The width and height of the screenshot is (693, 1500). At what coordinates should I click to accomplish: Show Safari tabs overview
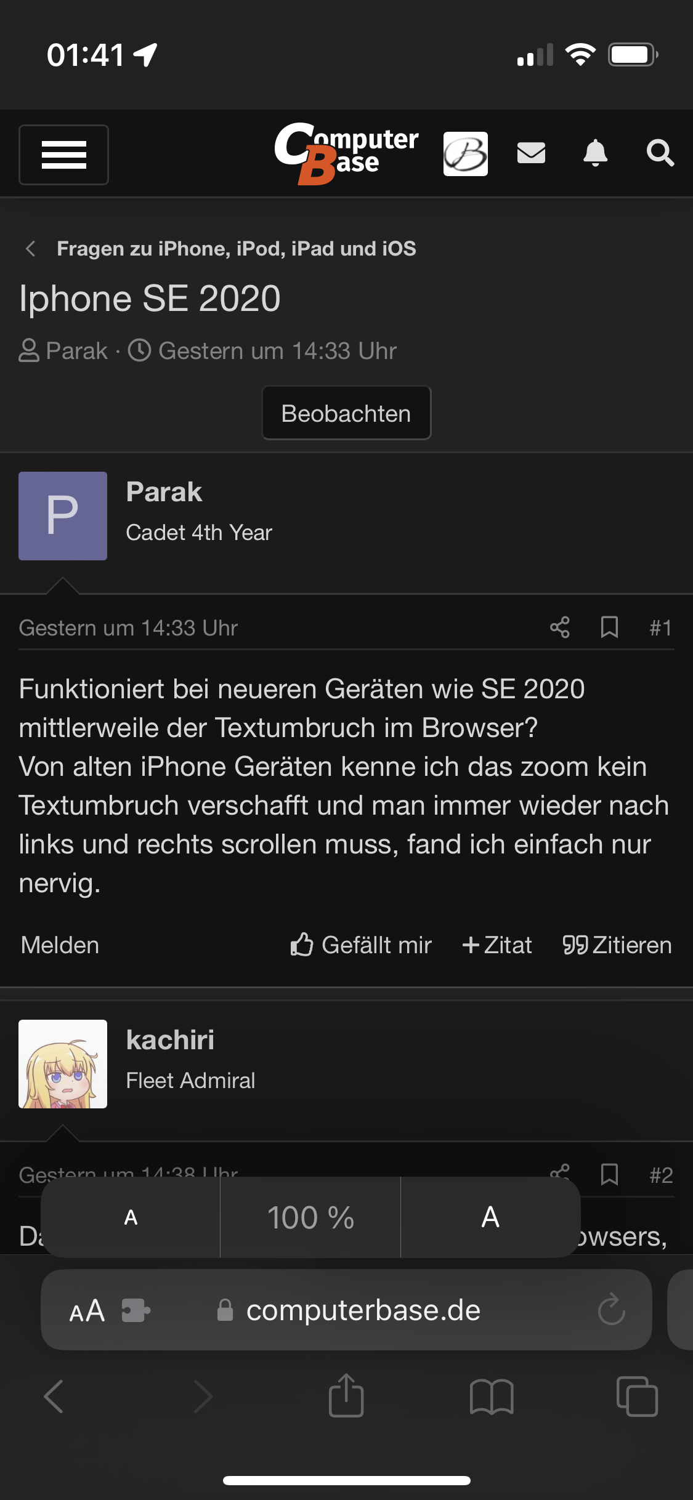[637, 1396]
